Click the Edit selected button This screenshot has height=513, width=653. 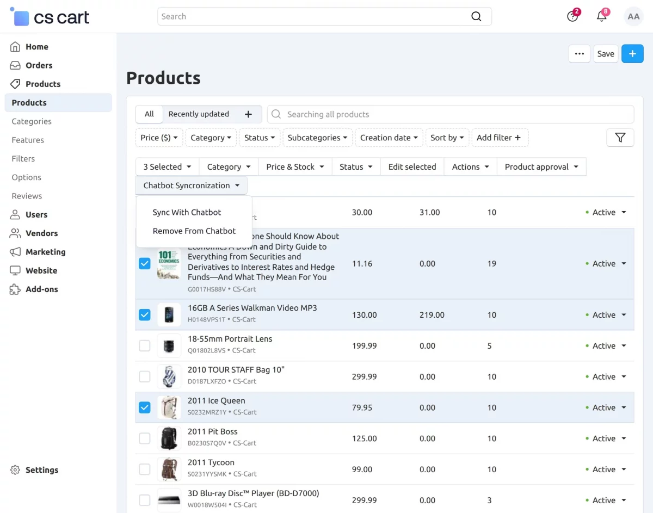412,167
